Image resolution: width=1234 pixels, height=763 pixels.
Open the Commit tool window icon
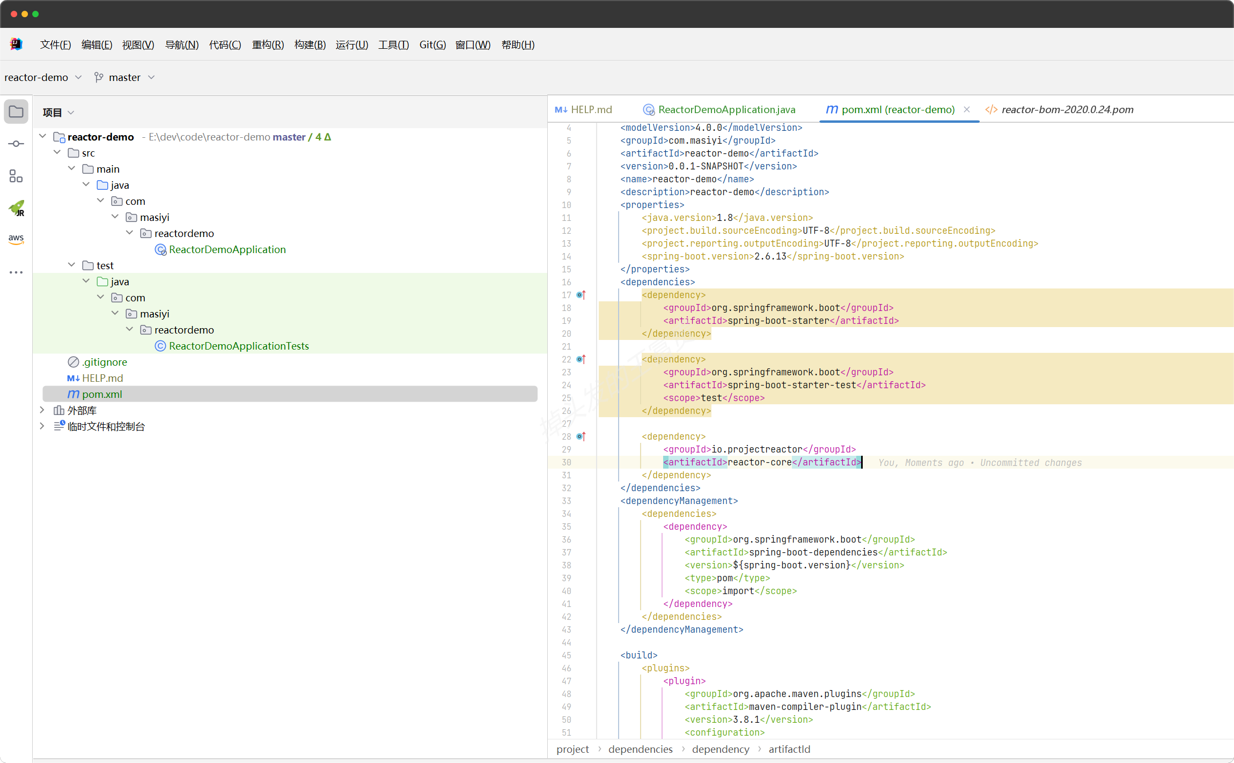click(x=16, y=144)
